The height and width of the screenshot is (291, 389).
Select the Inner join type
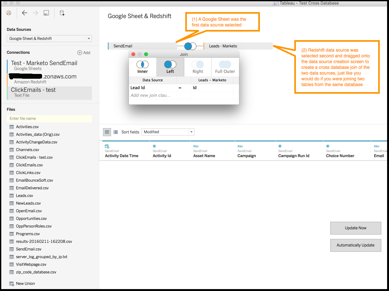coord(143,67)
